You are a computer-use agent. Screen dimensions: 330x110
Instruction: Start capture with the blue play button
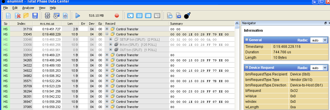coord(78,16)
